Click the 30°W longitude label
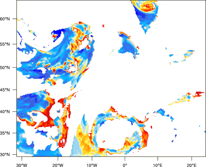Screen dimensions: 206x167 [22, 165]
